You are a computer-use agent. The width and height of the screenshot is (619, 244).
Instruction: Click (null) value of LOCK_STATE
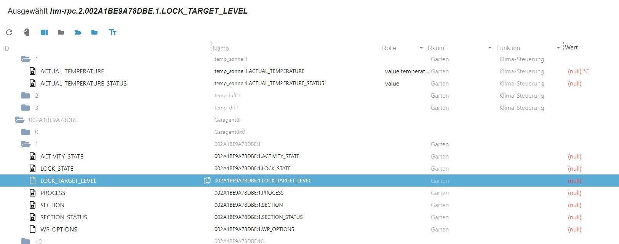click(x=574, y=168)
